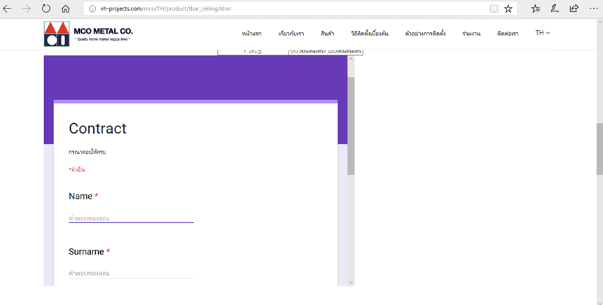Open the เกี่ยวกับเรา menu item
The image size is (603, 305).
291,34
